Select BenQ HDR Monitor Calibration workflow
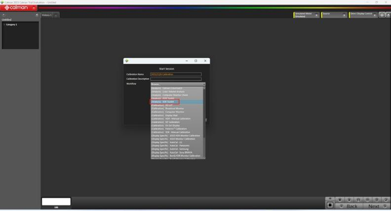Screen dimensions: 391x211 tap(177, 156)
